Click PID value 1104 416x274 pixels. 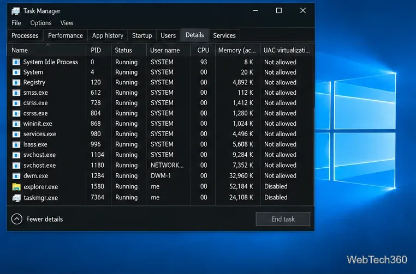tap(97, 155)
